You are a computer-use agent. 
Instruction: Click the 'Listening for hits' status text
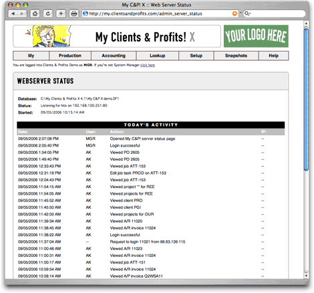(x=74, y=106)
